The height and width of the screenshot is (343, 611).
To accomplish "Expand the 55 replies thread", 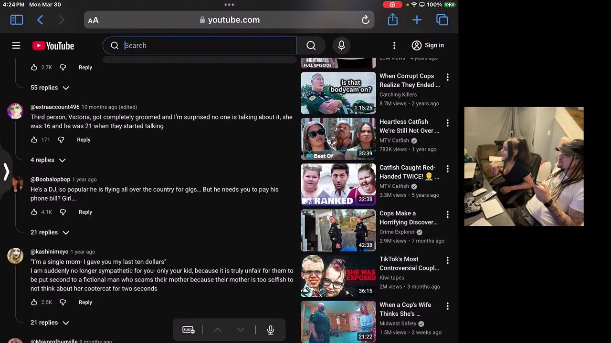I will tap(50, 88).
